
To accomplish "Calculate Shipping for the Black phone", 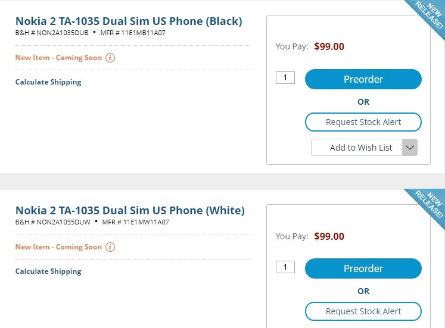I will click(48, 82).
